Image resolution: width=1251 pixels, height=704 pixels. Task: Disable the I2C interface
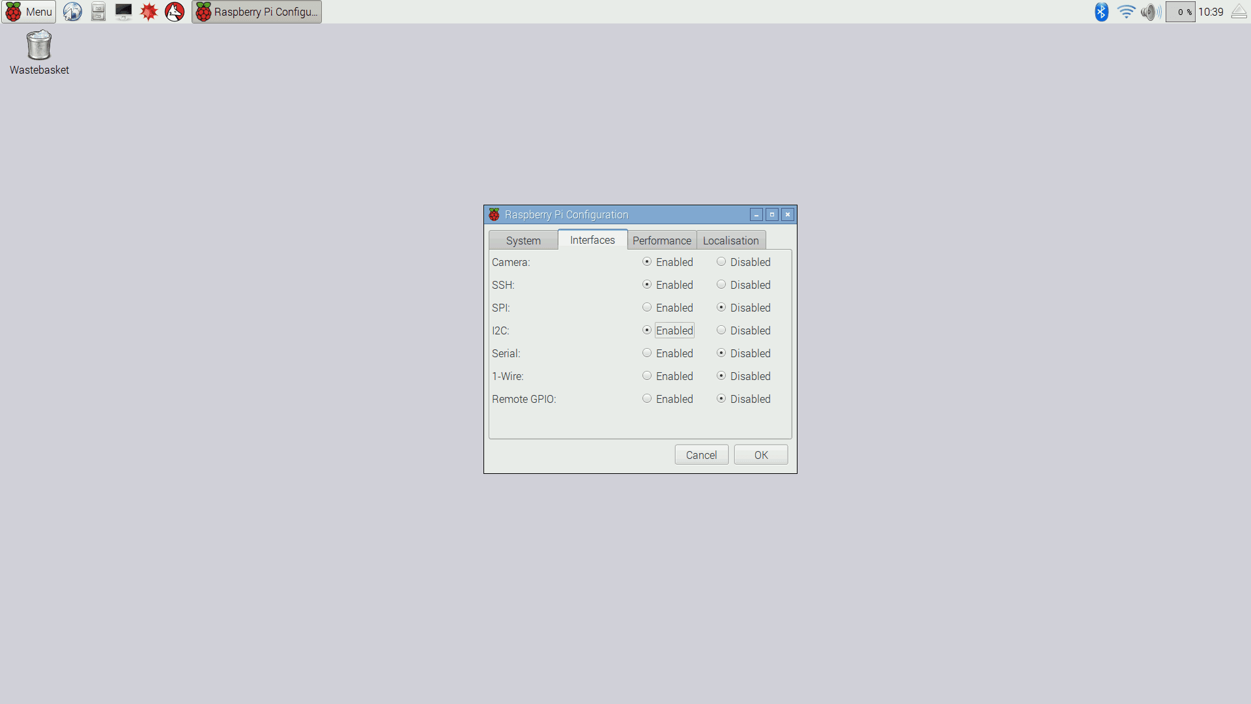pos(721,330)
